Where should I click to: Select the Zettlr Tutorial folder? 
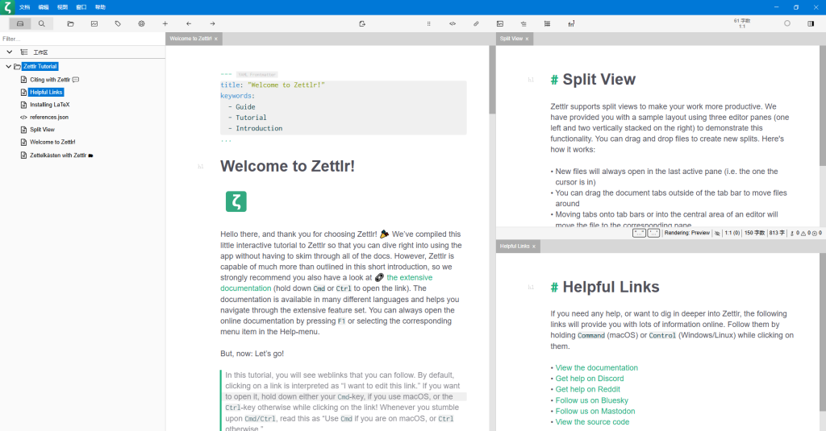(40, 66)
